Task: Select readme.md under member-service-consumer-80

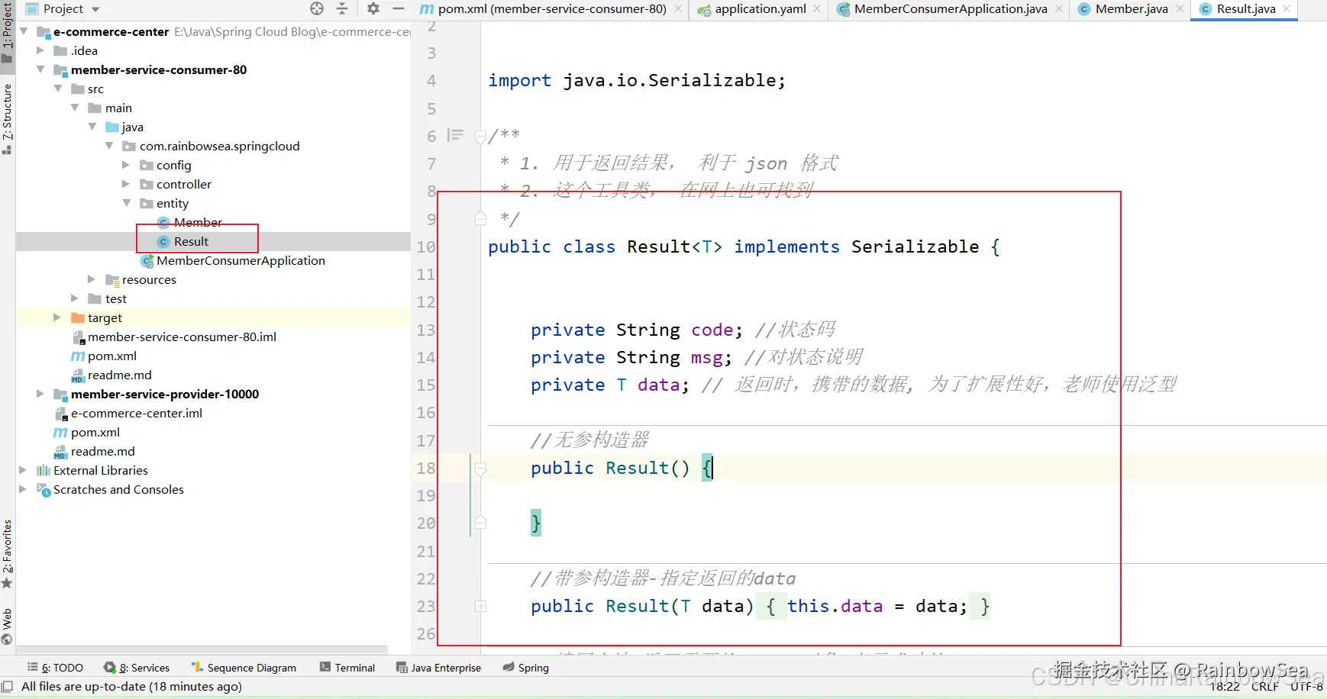Action: click(x=120, y=375)
